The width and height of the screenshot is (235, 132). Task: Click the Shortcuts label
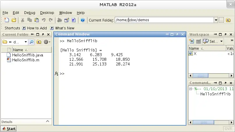click(x=12, y=28)
